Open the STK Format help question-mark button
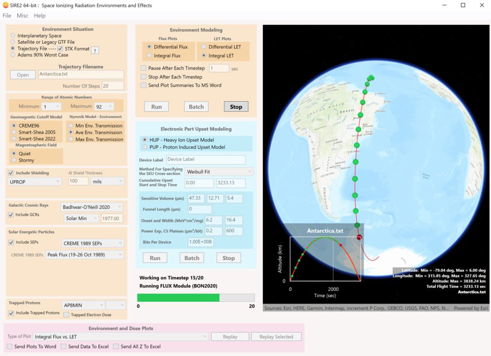 (95, 50)
